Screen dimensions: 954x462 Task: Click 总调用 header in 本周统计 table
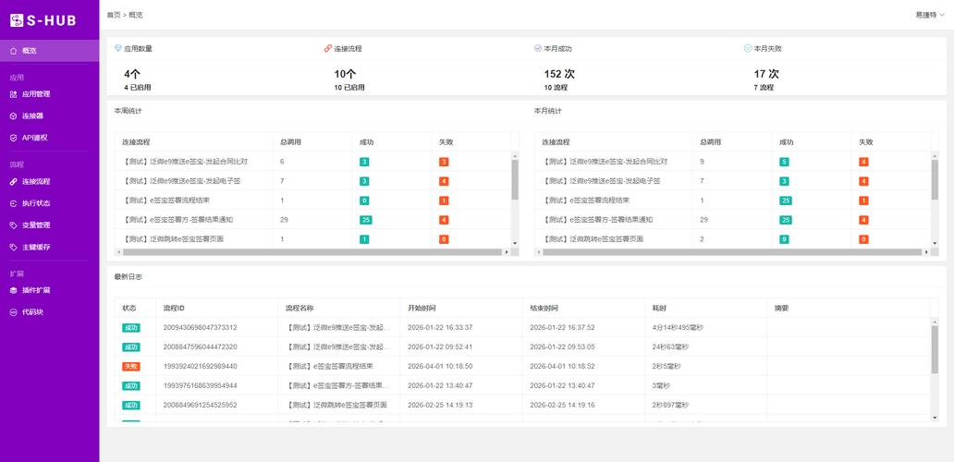[x=290, y=142]
